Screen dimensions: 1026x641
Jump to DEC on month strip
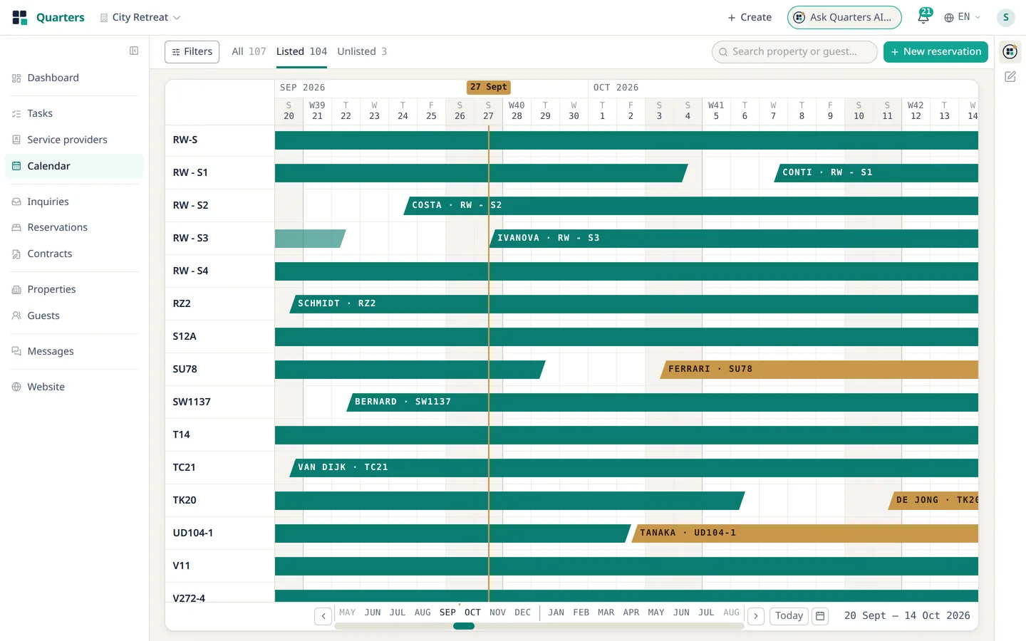point(522,613)
